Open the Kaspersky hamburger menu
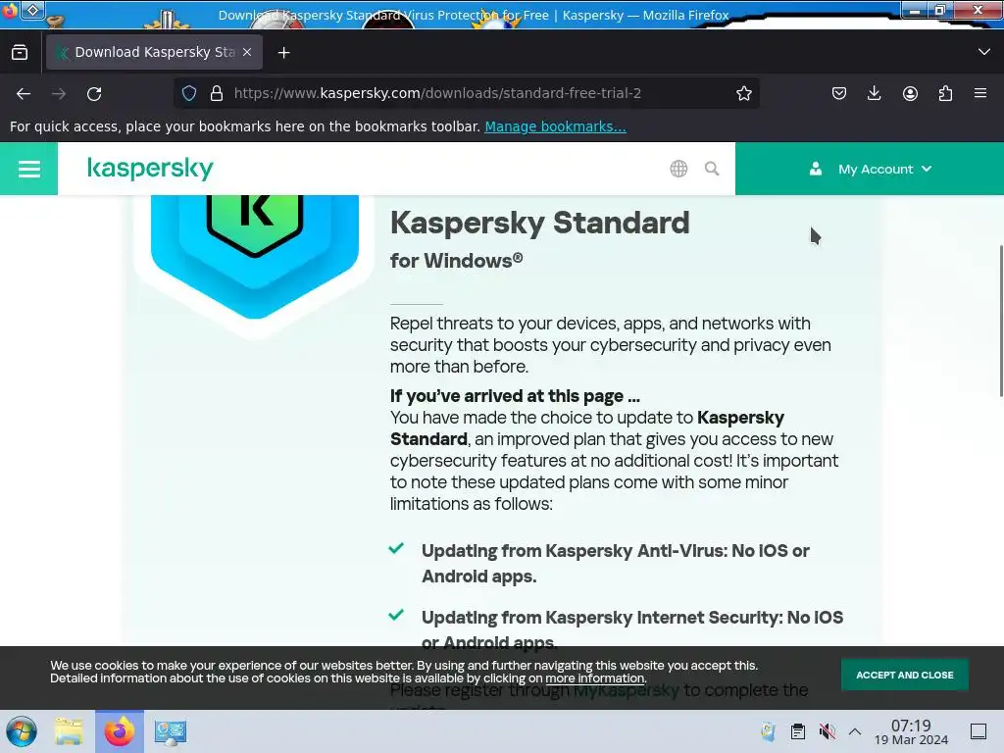The width and height of the screenshot is (1004, 753). [x=28, y=169]
